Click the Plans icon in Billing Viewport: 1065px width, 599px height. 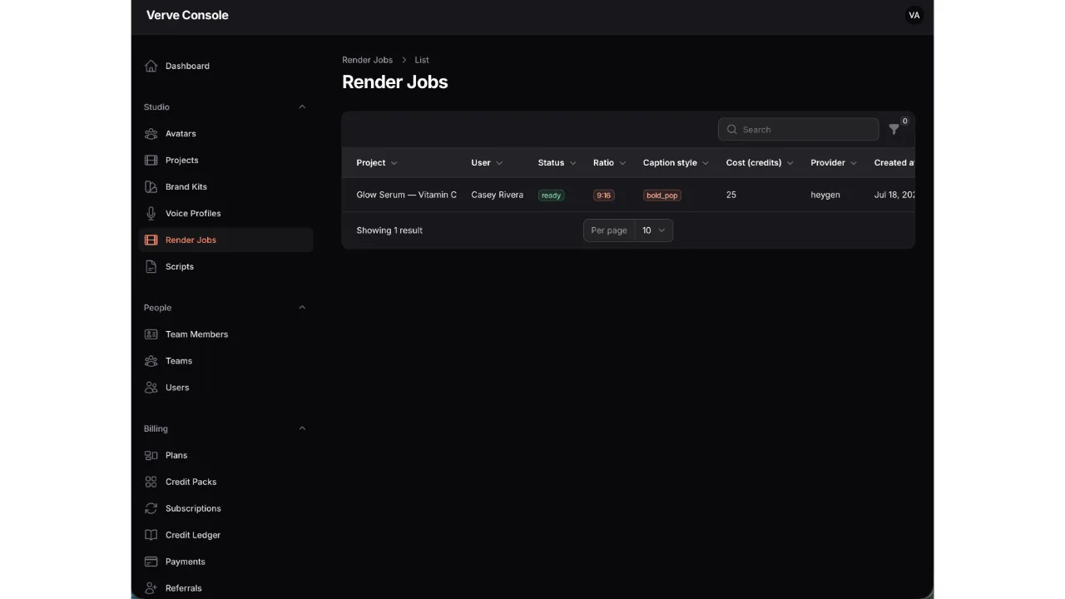pos(151,455)
